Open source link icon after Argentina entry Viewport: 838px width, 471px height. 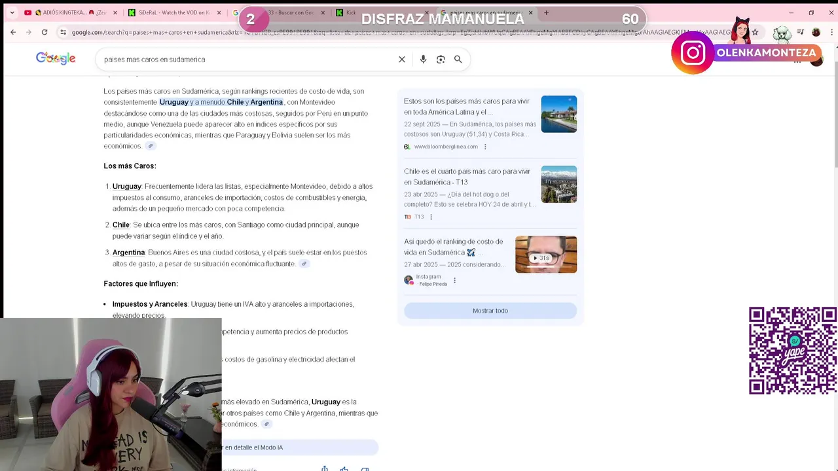tap(304, 264)
